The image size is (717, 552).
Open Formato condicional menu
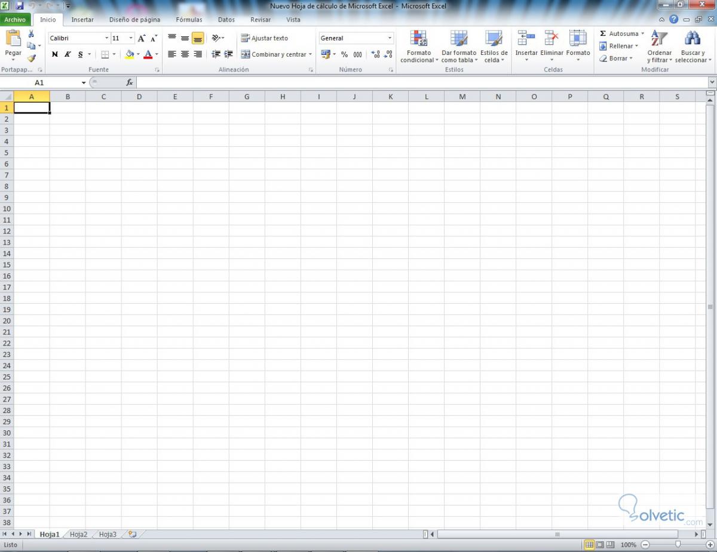[x=419, y=47]
